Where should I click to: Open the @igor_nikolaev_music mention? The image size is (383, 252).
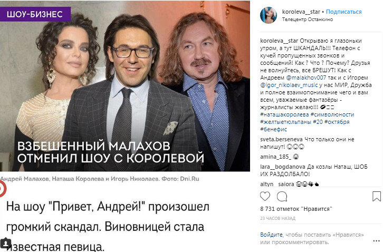(289, 85)
